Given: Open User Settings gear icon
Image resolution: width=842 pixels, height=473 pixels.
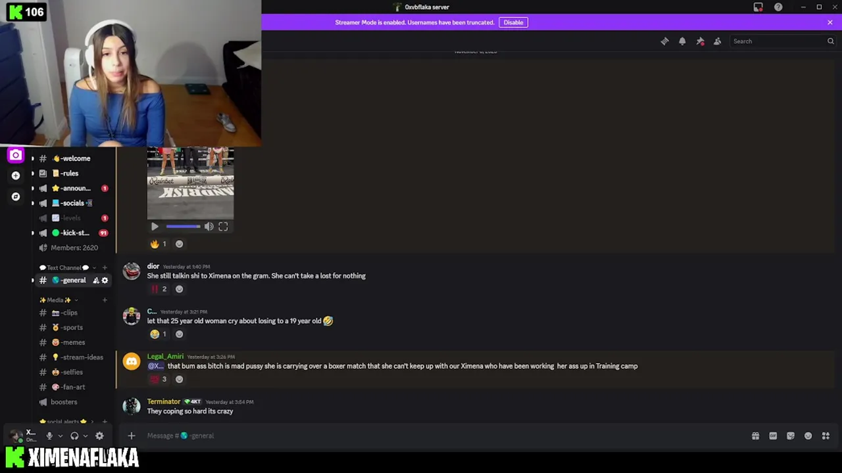Looking at the screenshot, I should click(99, 436).
